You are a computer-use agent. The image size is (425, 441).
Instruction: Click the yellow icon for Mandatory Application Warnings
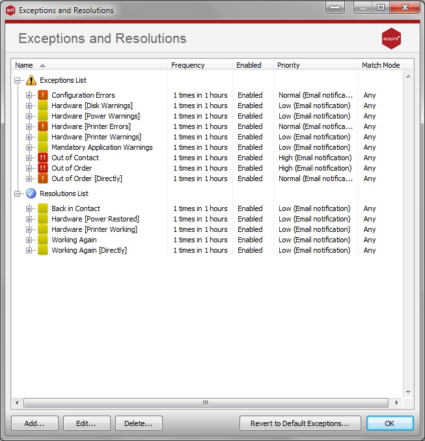click(x=43, y=147)
